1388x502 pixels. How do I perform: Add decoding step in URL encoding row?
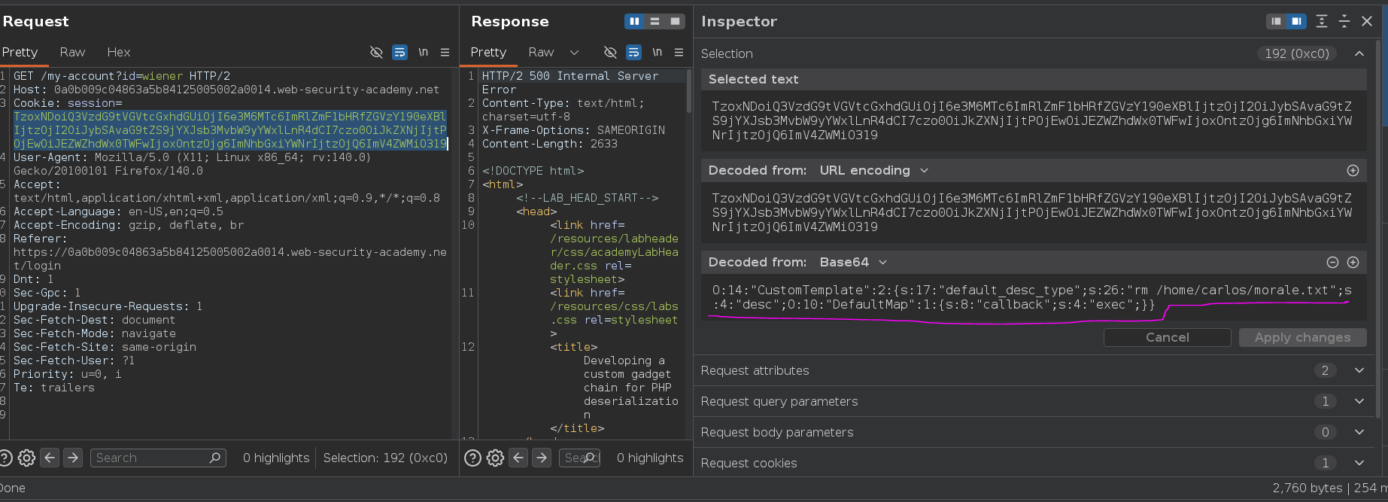click(1353, 170)
